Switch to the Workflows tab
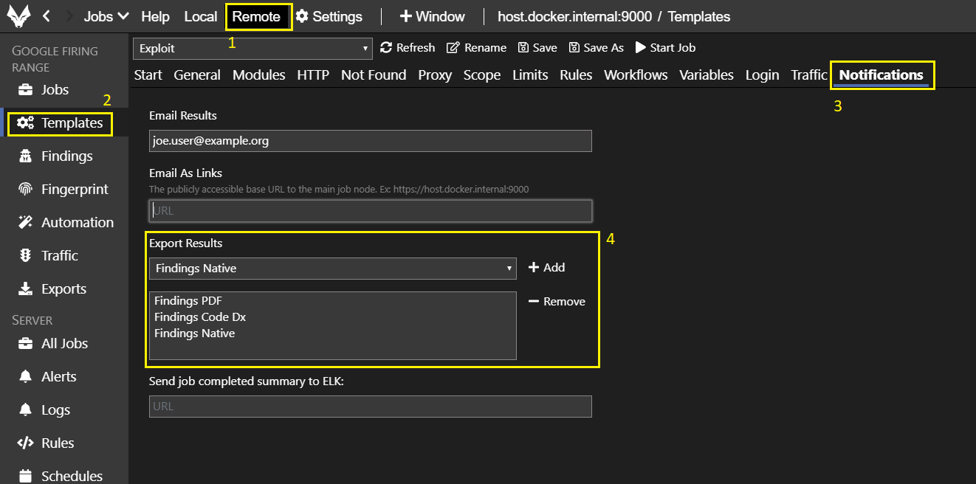 635,75
